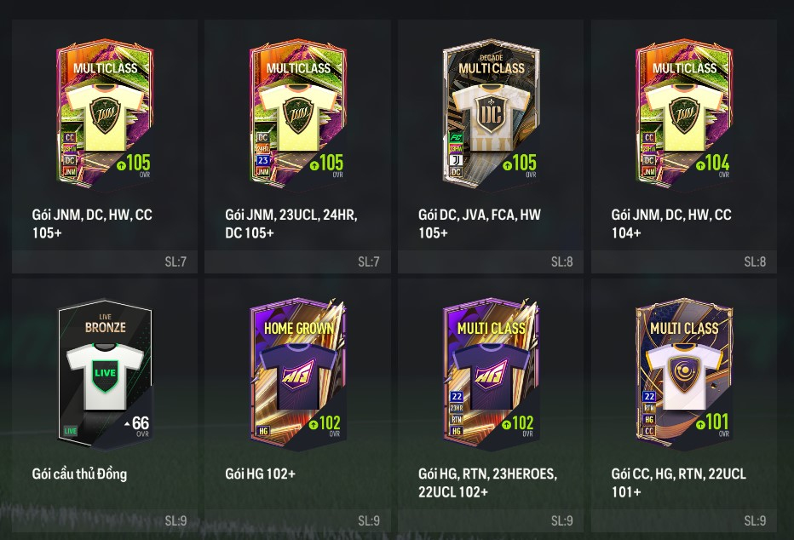This screenshot has height=540, width=794.
Task: Click the green LIVE shield on the Bronze jersey
Action: [x=106, y=376]
